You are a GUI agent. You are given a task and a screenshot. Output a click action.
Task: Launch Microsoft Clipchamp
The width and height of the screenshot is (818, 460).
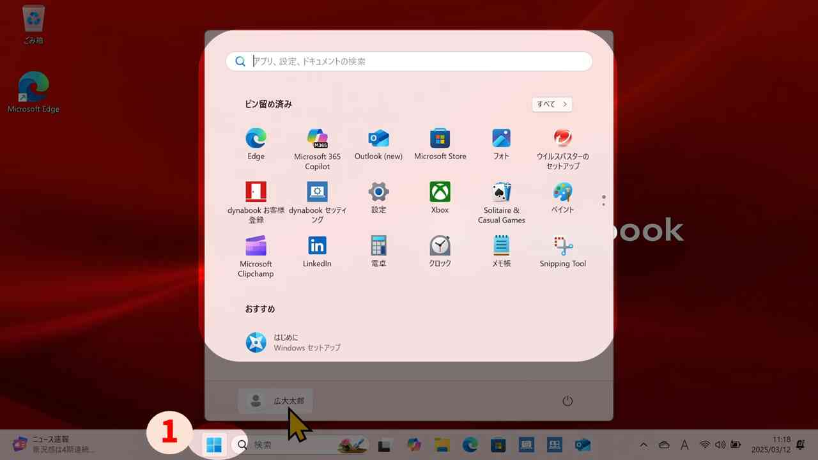click(256, 256)
